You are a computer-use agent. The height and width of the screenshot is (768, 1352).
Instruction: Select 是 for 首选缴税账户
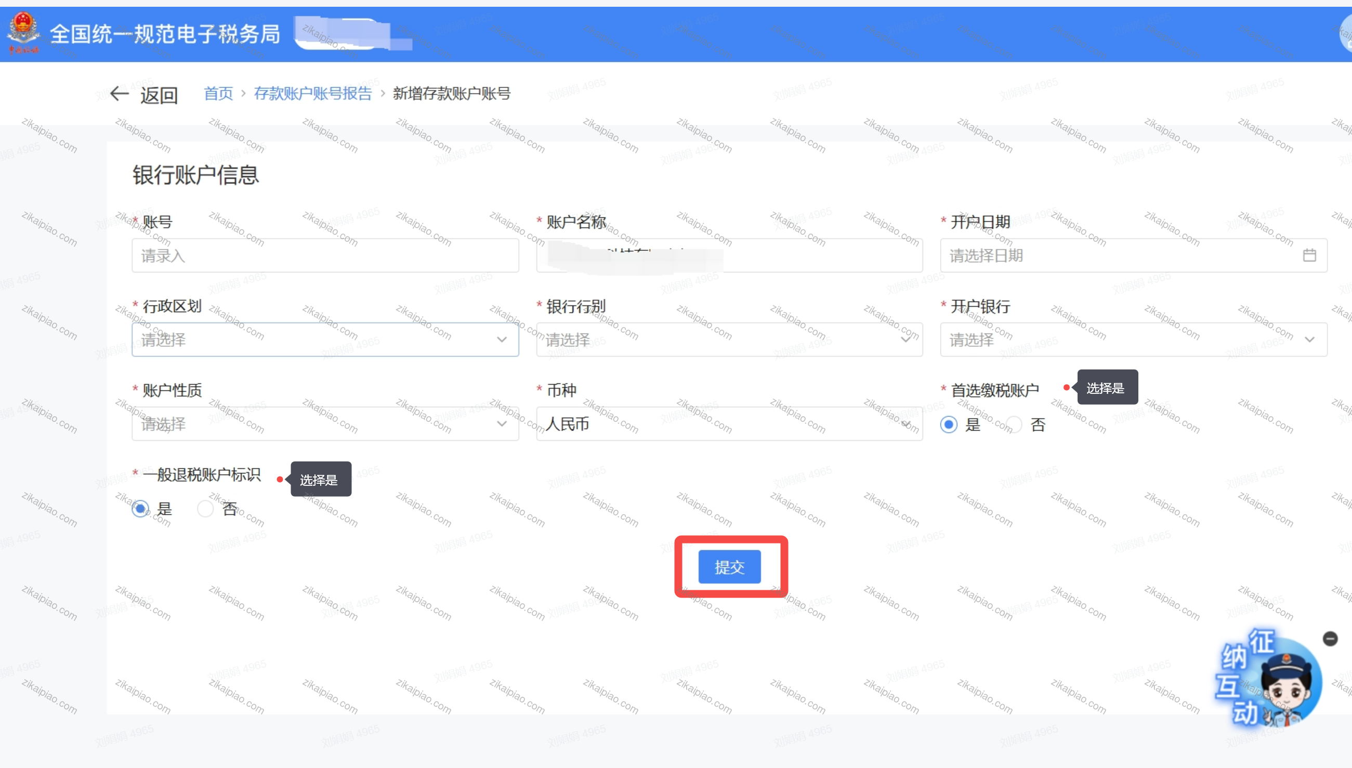[949, 424]
